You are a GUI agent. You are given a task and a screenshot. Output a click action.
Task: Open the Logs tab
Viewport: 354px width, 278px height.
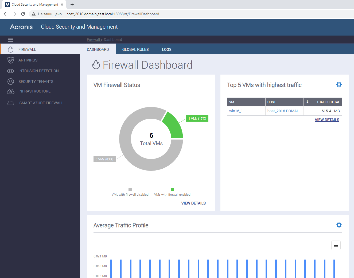[167, 49]
